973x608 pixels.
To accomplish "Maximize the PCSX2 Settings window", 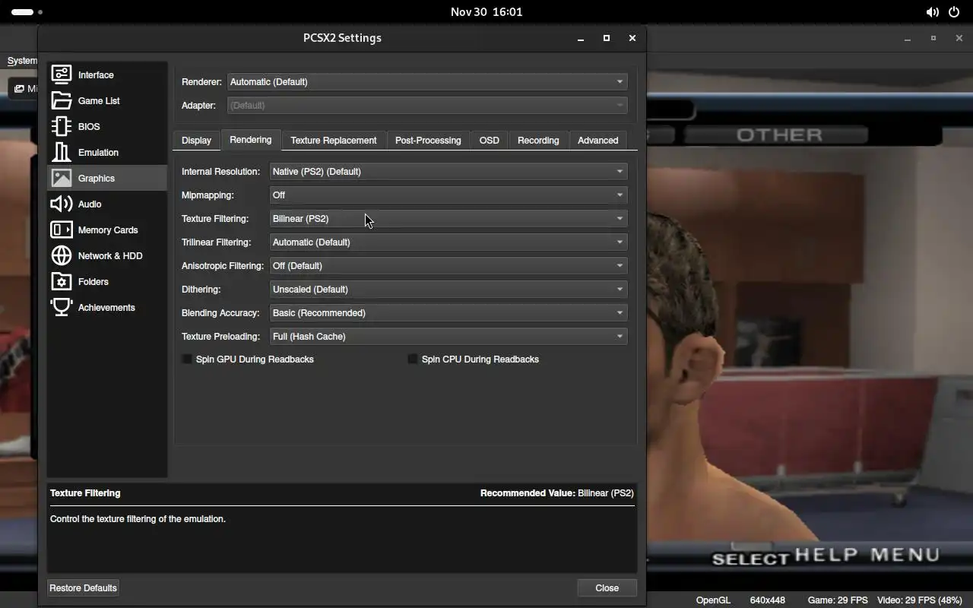I will pyautogui.click(x=606, y=38).
